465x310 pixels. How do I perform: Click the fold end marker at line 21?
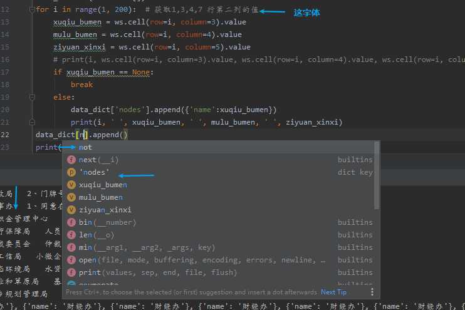(32, 122)
